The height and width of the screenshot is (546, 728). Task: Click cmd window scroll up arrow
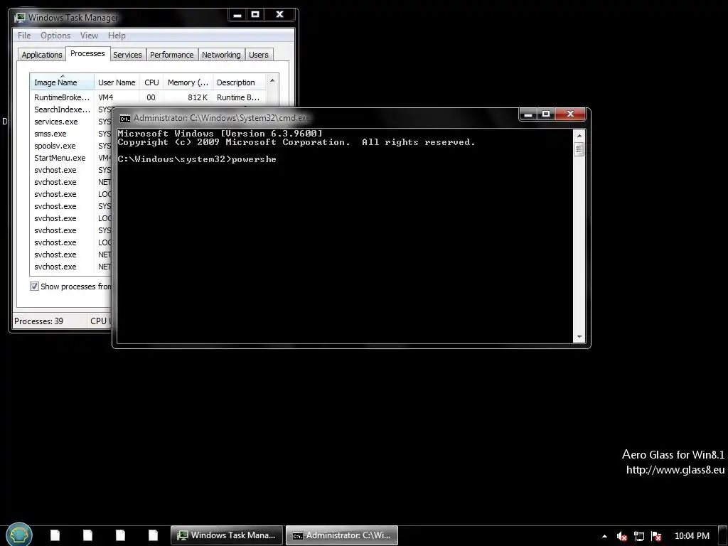579,136
